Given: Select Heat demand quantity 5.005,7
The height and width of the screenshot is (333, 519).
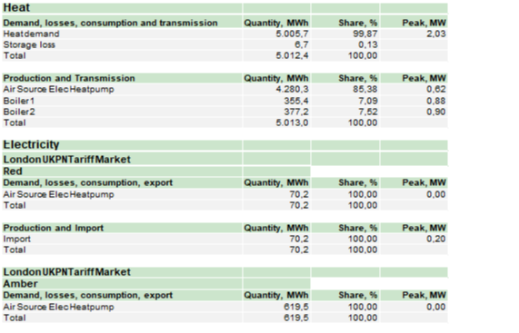Looking at the screenshot, I should pyautogui.click(x=293, y=34).
